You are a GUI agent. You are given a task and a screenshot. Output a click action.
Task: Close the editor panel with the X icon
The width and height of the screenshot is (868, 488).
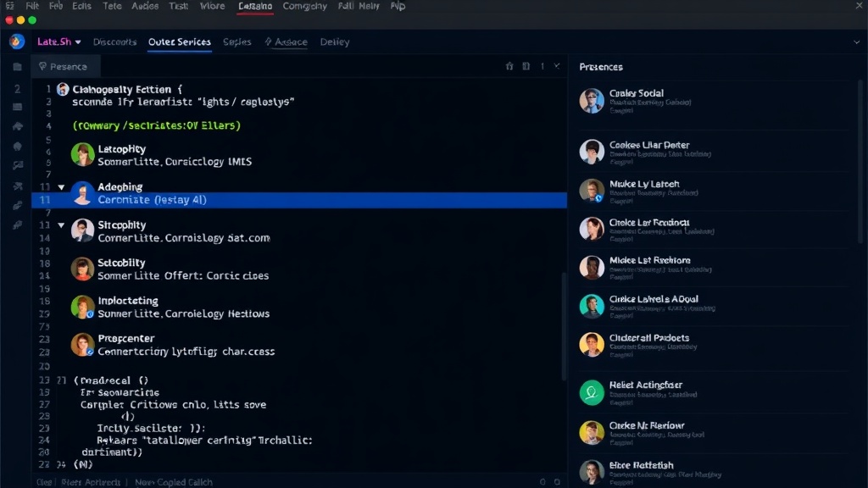(x=557, y=66)
